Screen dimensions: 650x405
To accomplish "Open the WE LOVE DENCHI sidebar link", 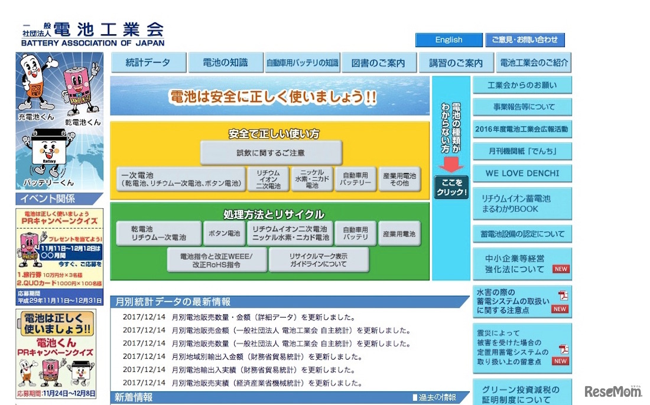I will coord(522,174).
